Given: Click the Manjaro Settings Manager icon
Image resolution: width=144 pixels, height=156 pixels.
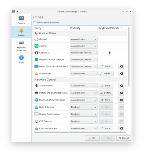Looking at the screenshot, I should (36, 60).
